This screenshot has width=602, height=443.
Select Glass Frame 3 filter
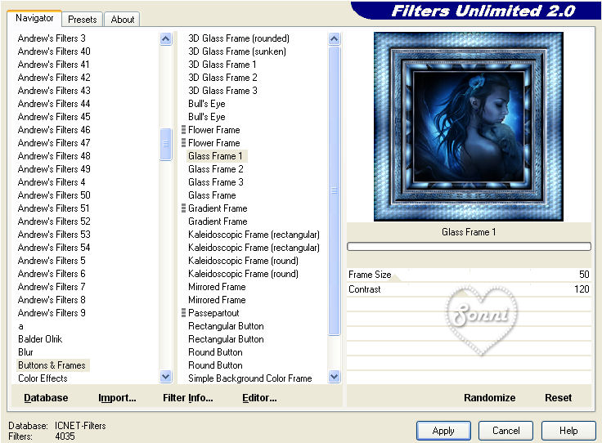215,182
